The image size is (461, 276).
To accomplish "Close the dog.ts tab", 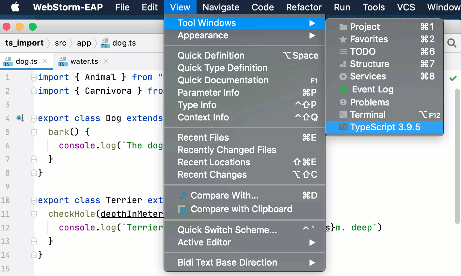I will (x=45, y=61).
